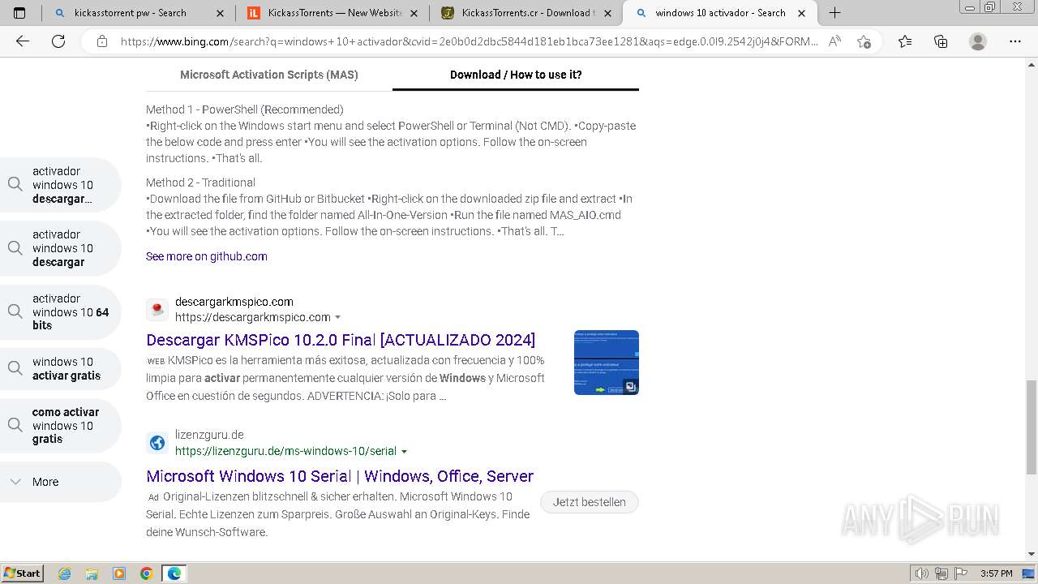Open the browser profile avatar
Image resolution: width=1038 pixels, height=584 pixels.
coord(978,41)
